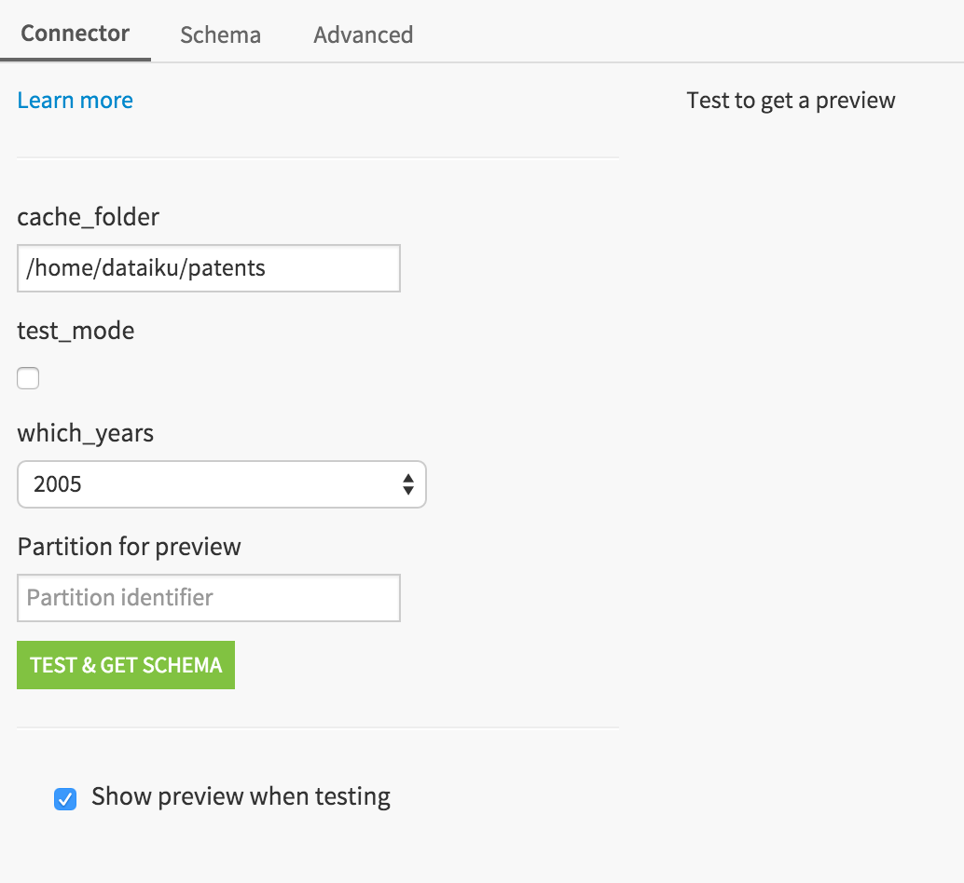Click the cache_folder field label
Image resolution: width=964 pixels, height=883 pixels.
point(88,217)
